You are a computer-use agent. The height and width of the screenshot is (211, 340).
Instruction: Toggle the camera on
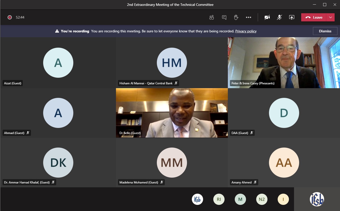coord(267,17)
